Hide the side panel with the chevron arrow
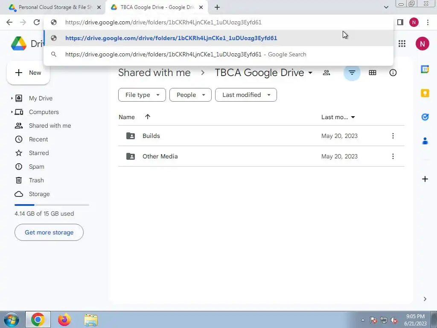The height and width of the screenshot is (328, 437). point(425,299)
